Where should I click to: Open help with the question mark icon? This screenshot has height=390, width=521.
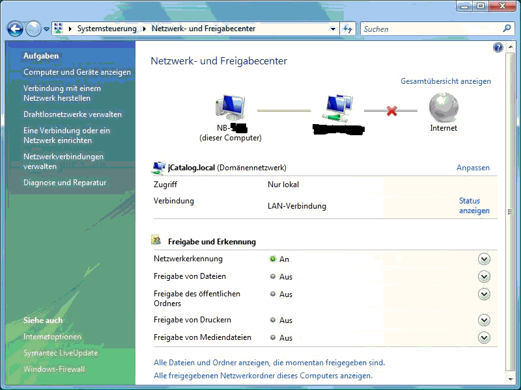coord(498,47)
